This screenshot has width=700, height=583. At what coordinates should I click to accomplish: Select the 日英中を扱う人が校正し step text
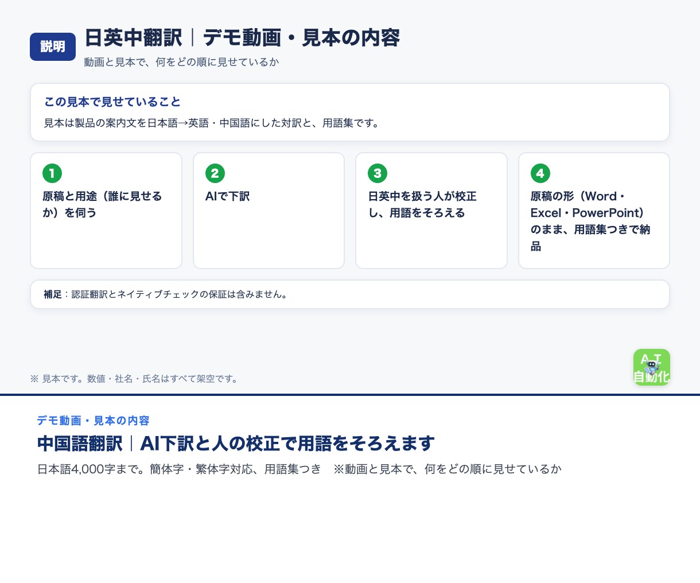click(422, 204)
